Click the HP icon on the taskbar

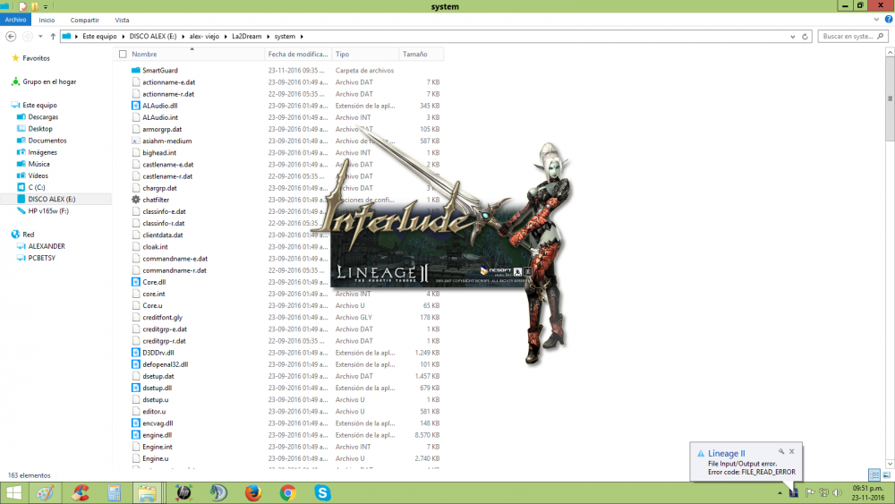[183, 492]
